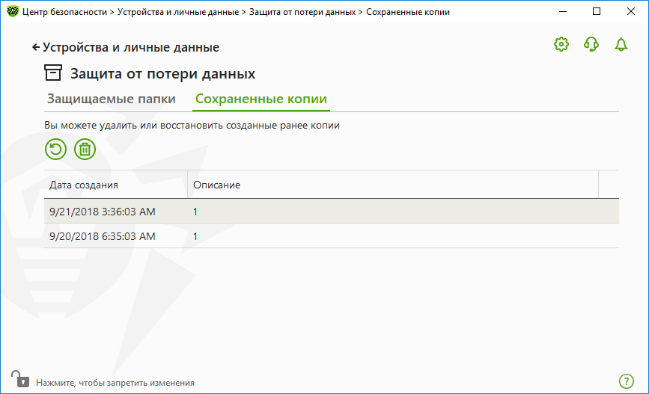Maximize the security center window
The image size is (649, 394).
coord(597,11)
